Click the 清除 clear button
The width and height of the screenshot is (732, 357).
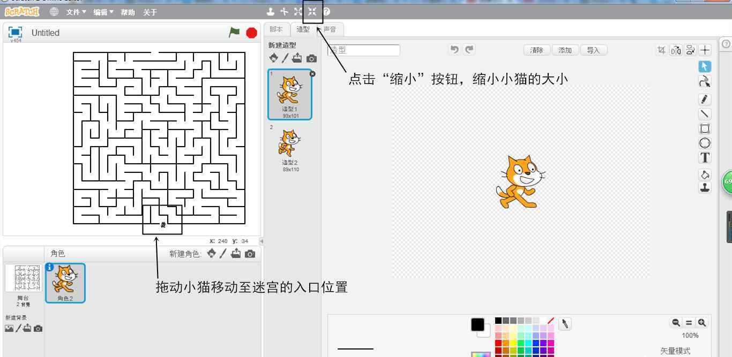536,50
